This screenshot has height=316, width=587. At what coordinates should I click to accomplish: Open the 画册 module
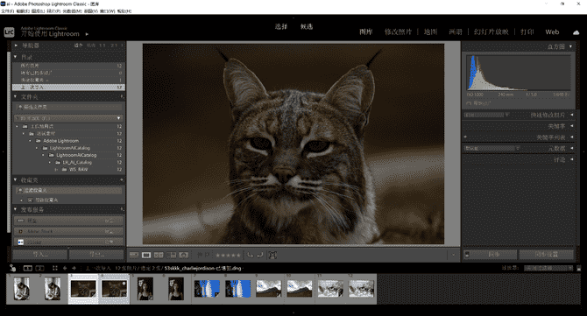[456, 32]
